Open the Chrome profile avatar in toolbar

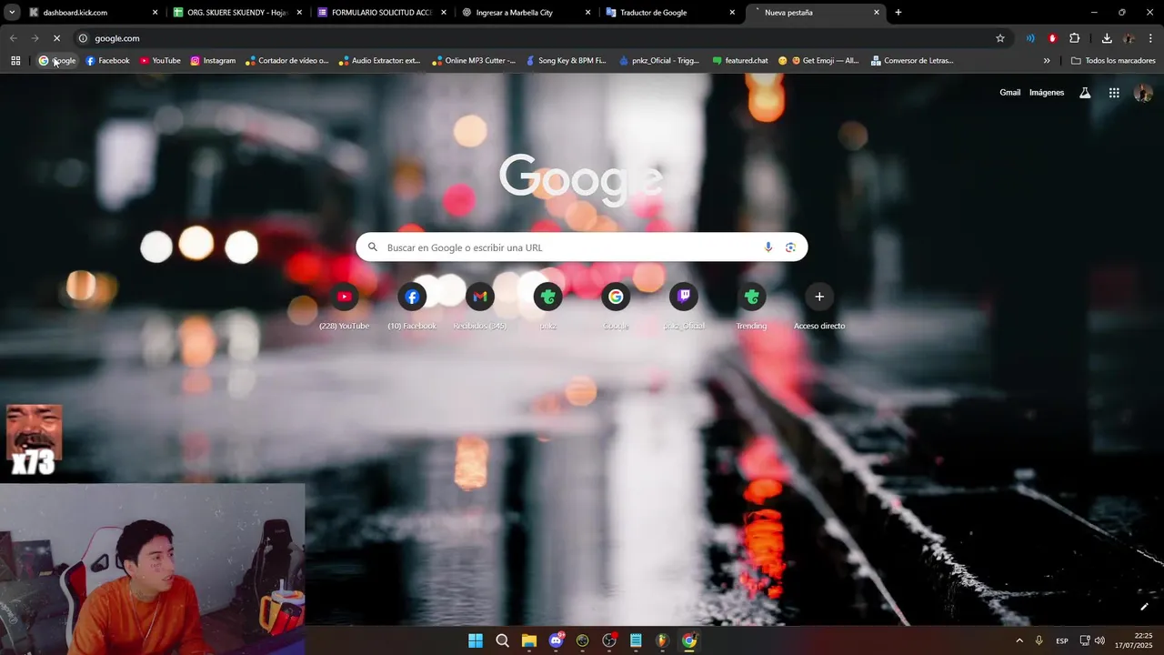[1129, 38]
